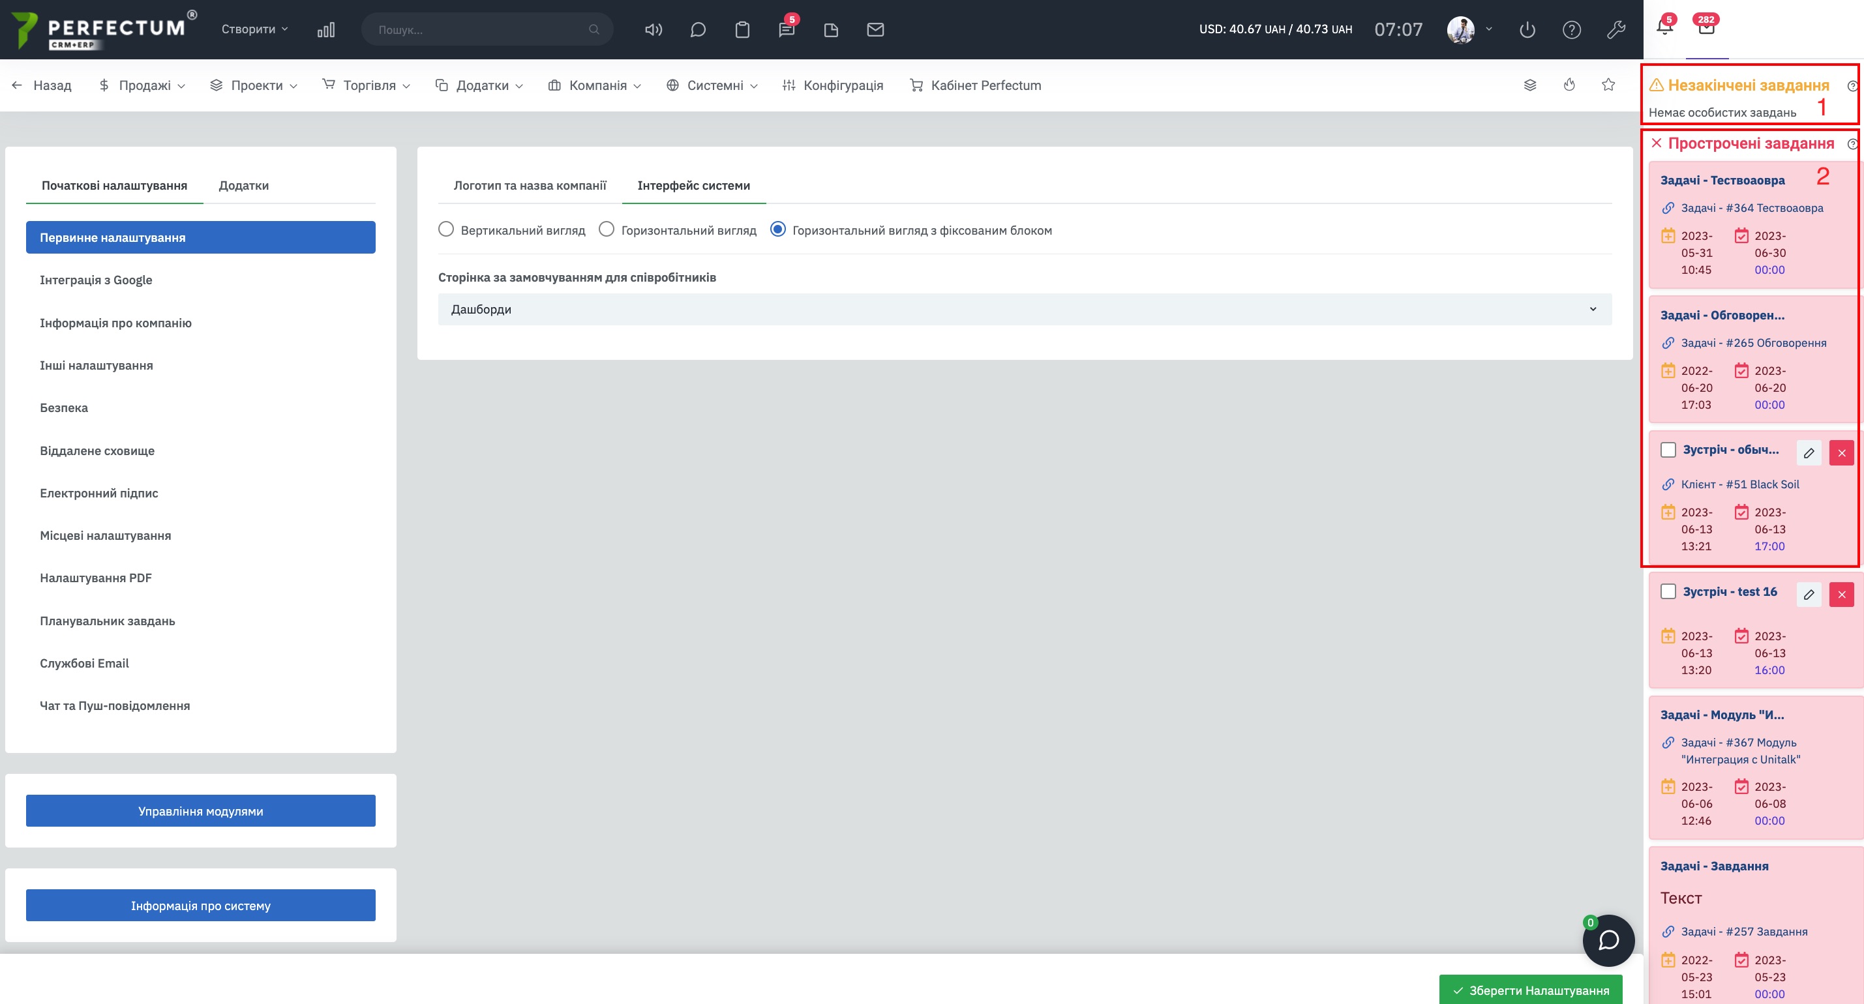Click the Управління модулями button
Viewport: 1864px width, 1004px height.
coord(200,811)
